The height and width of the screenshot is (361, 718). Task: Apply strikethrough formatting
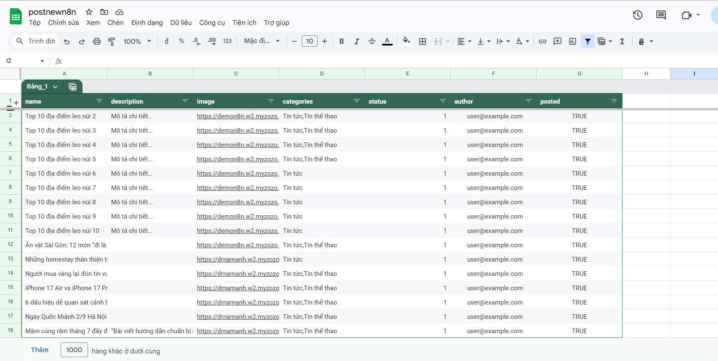tap(372, 41)
